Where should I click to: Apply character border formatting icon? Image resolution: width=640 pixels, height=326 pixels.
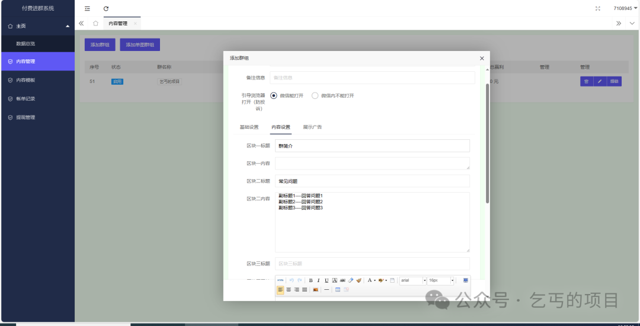coord(335,280)
